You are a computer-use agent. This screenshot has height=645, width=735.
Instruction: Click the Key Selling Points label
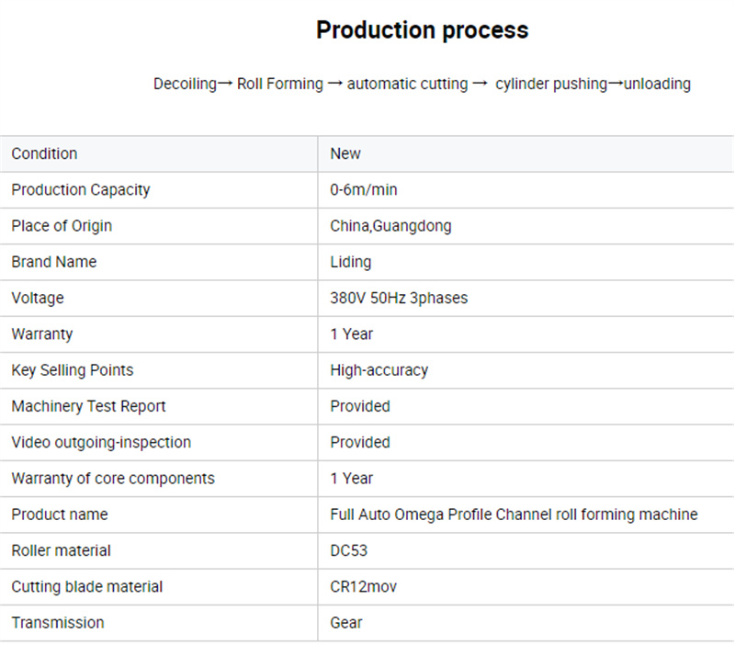tap(73, 370)
